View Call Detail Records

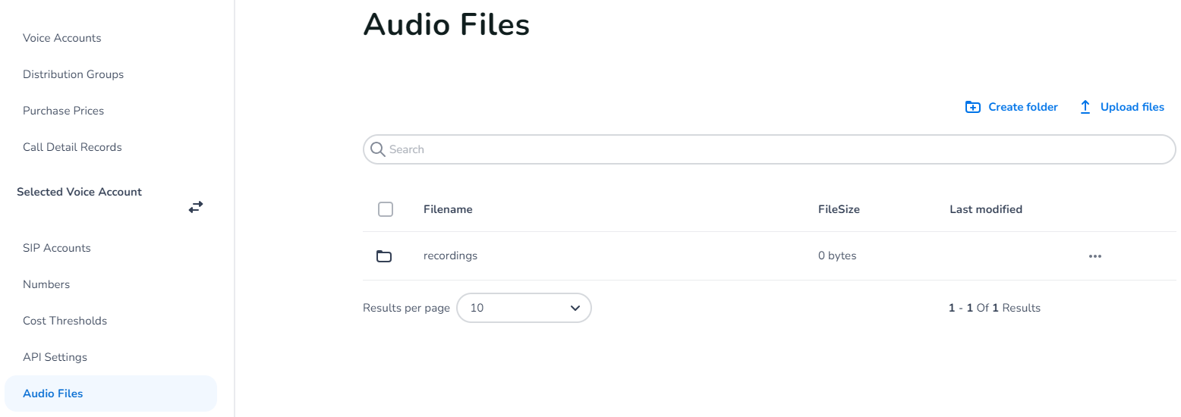72,147
